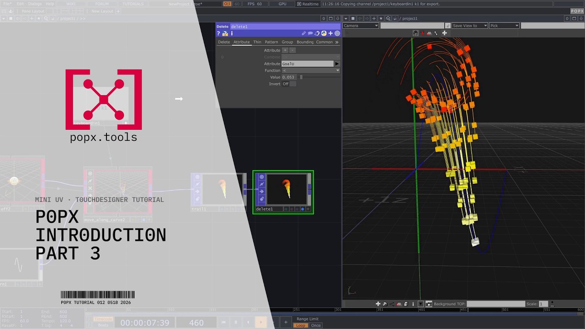This screenshot has width=585, height=329.
Task: Click the hand navigation icon in viewer toolbar
Action: [x=416, y=33]
